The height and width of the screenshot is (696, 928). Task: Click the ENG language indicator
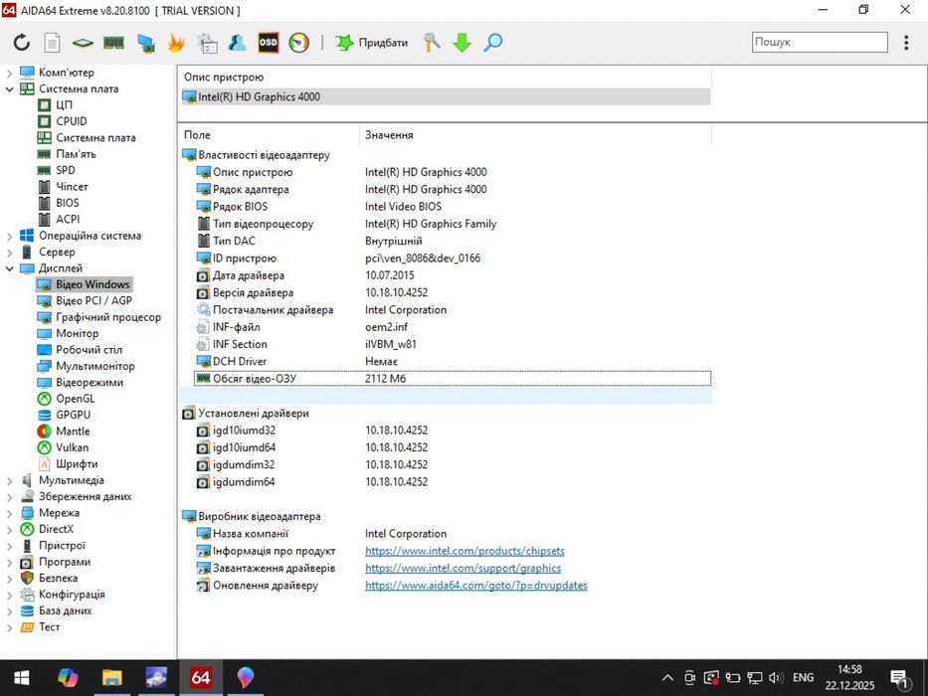[x=803, y=678]
